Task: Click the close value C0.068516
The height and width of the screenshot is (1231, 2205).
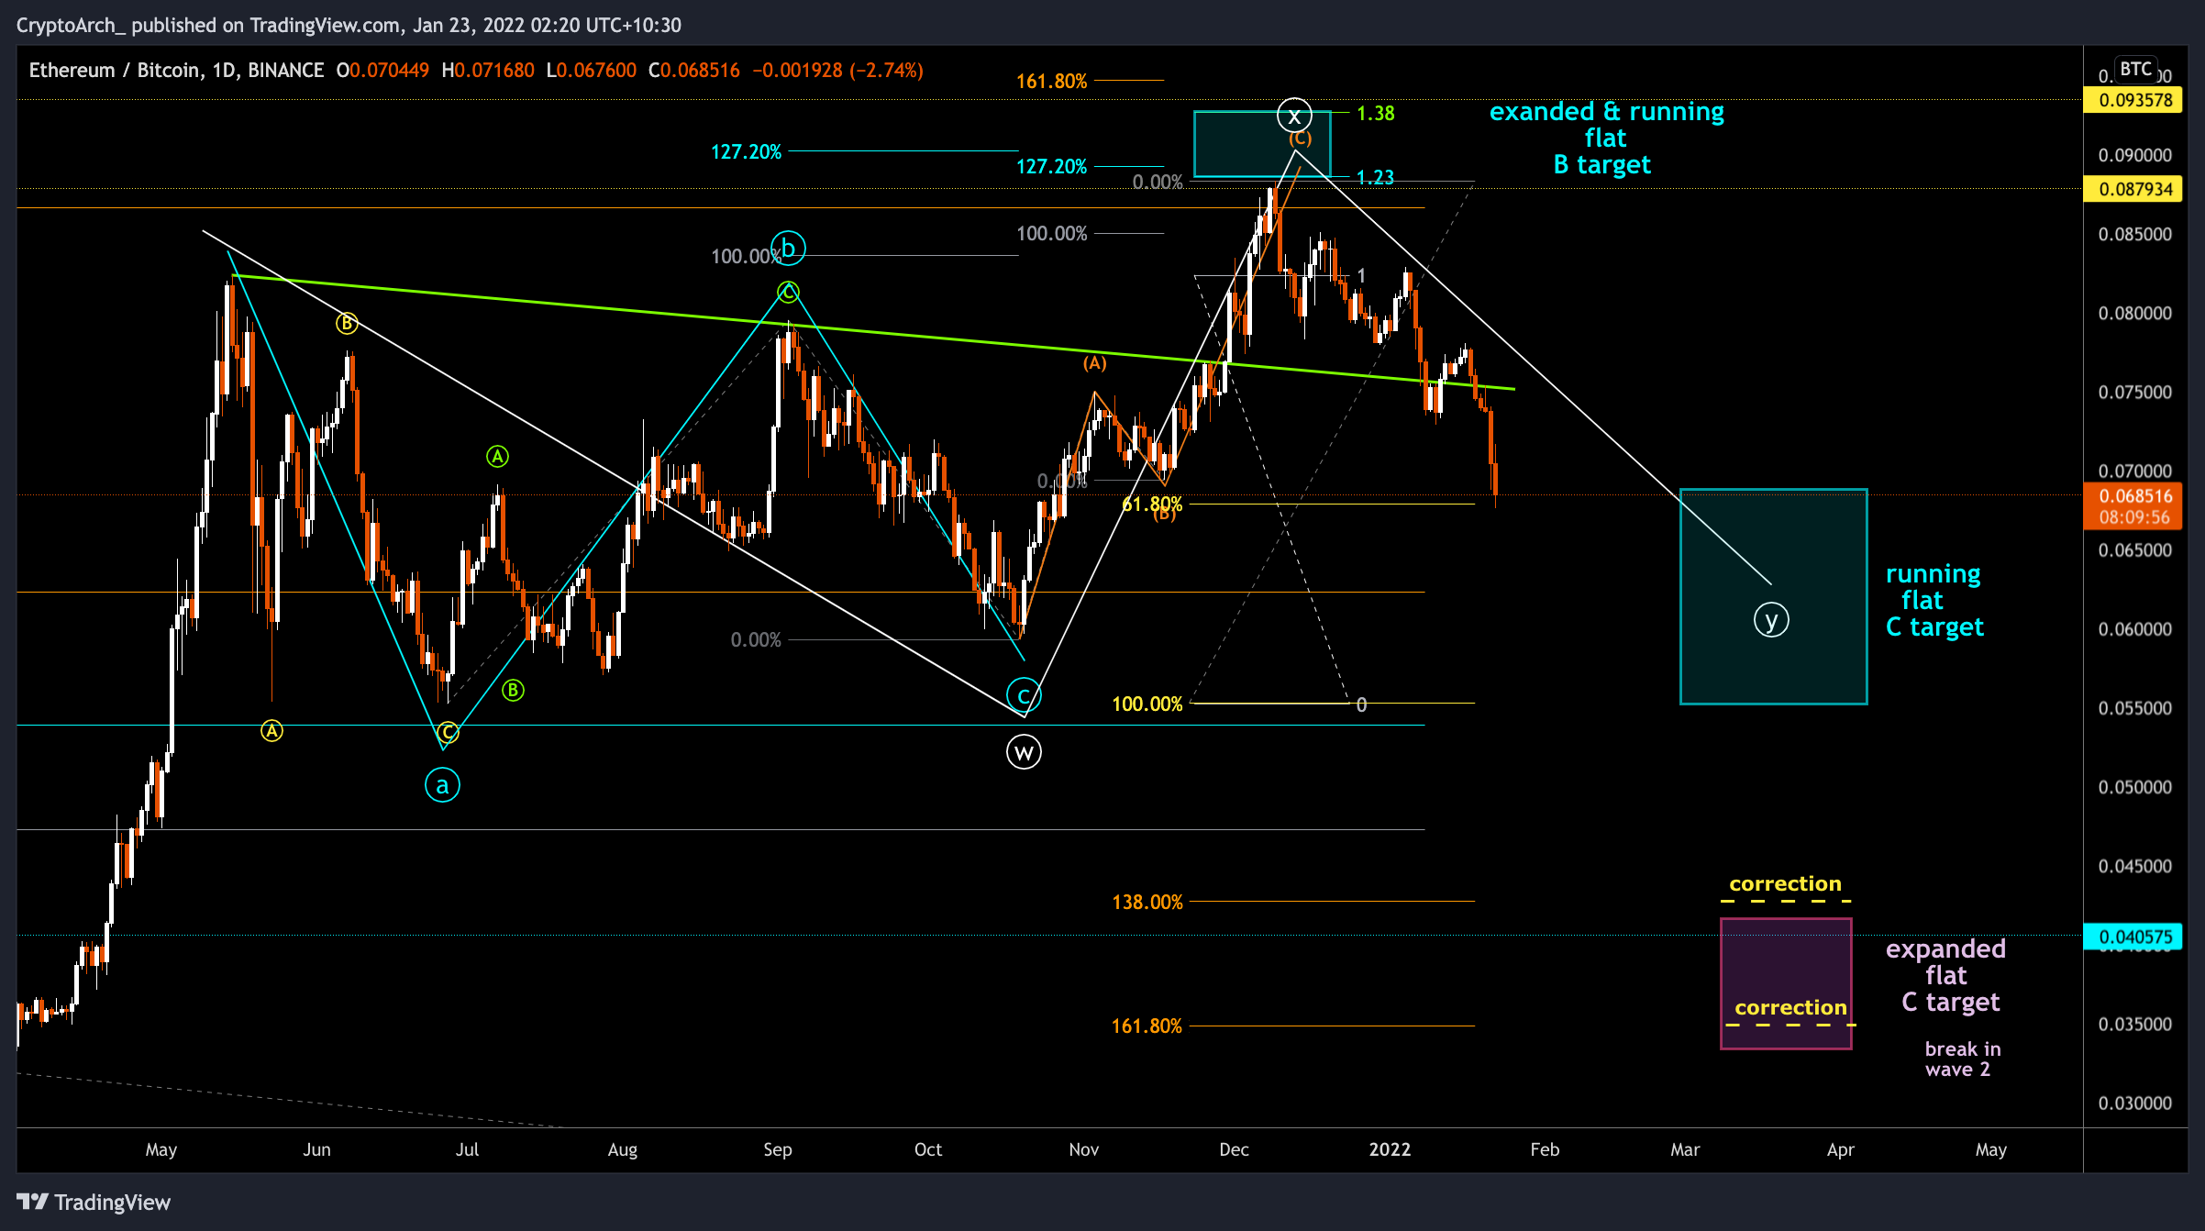Action: (693, 71)
